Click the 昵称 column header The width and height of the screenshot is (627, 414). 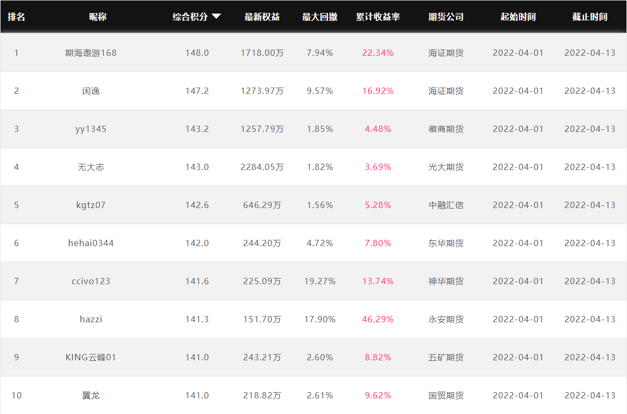click(98, 17)
